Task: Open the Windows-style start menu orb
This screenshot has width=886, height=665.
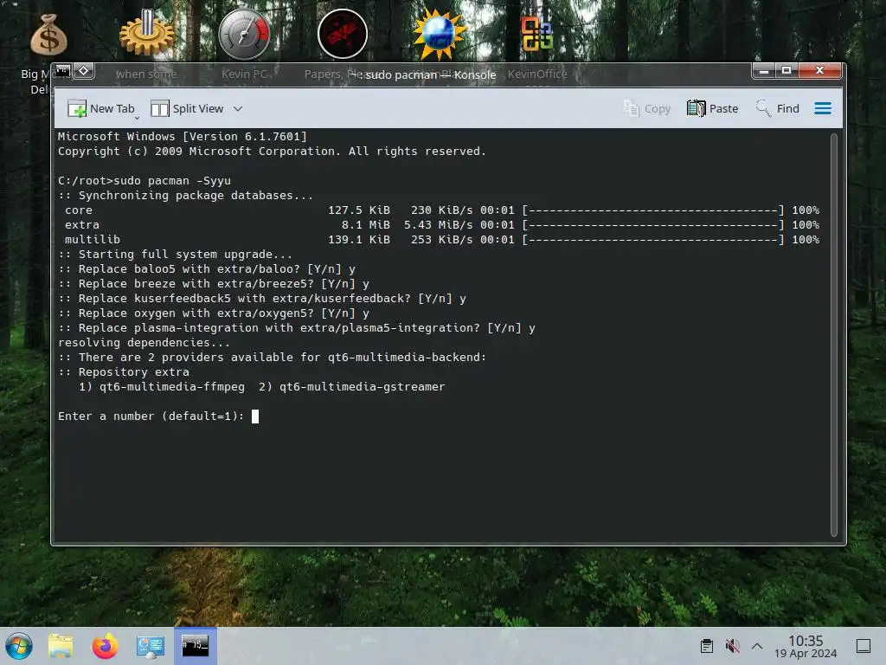Action: click(19, 646)
